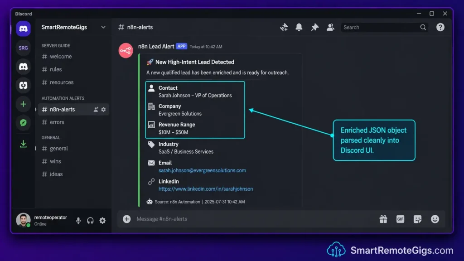Open the GIF picker
The width and height of the screenshot is (464, 261).
click(400, 219)
